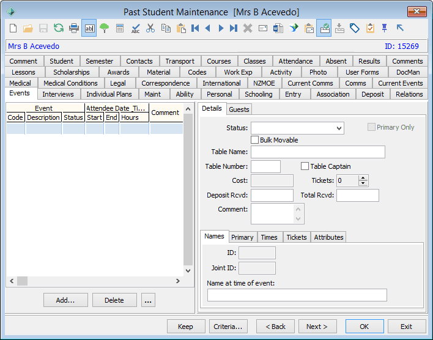Go to the previous record arrow
This screenshot has width=433, height=340.
point(208,28)
